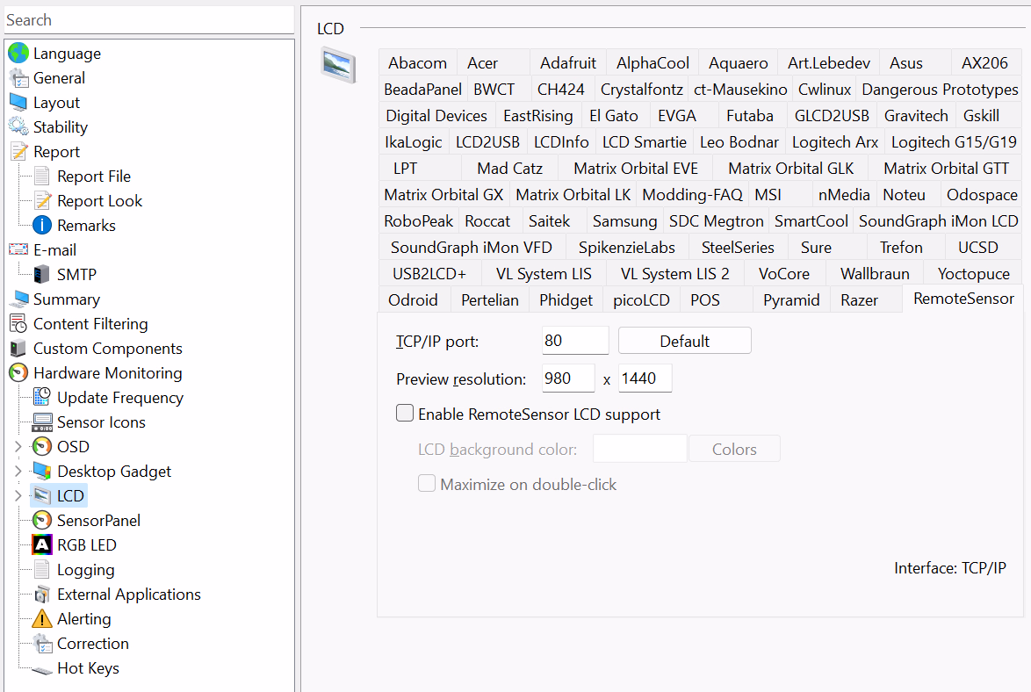The image size is (1031, 692).
Task: Toggle Maximize on double-click checkbox
Action: coord(427,484)
